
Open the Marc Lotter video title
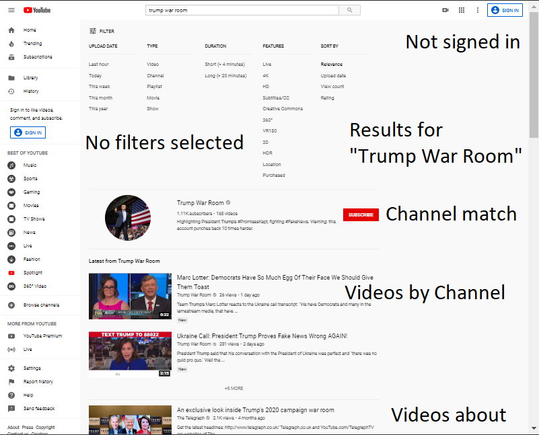coord(275,282)
